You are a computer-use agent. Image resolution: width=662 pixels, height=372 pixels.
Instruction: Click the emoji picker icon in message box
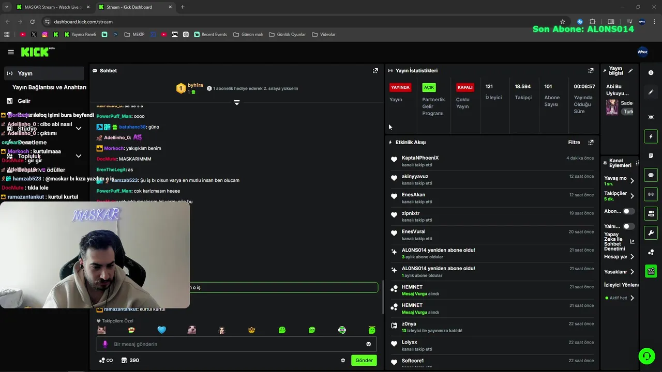click(369, 344)
